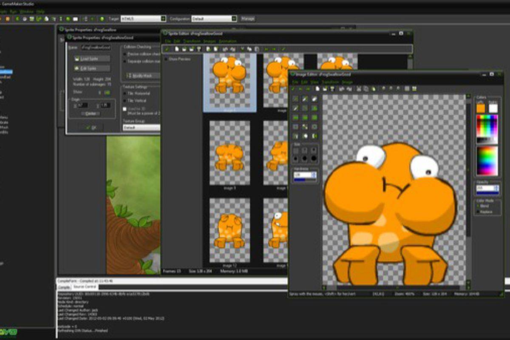Toggle grid icon in Image Editor toolbar

(407, 89)
